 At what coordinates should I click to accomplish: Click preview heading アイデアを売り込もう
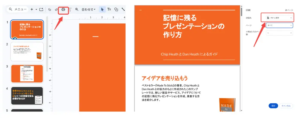pyautogui.click(x=165, y=78)
